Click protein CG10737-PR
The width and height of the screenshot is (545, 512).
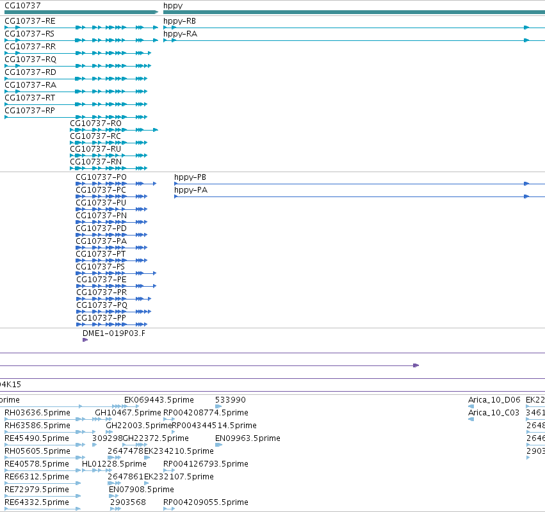click(101, 292)
